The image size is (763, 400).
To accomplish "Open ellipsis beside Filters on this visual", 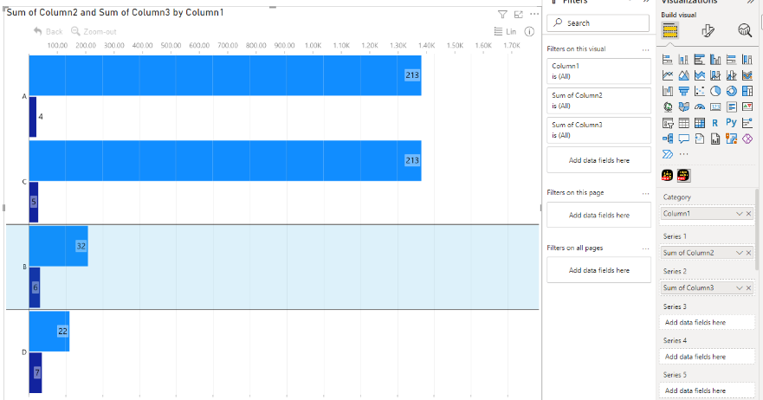I will pyautogui.click(x=645, y=49).
